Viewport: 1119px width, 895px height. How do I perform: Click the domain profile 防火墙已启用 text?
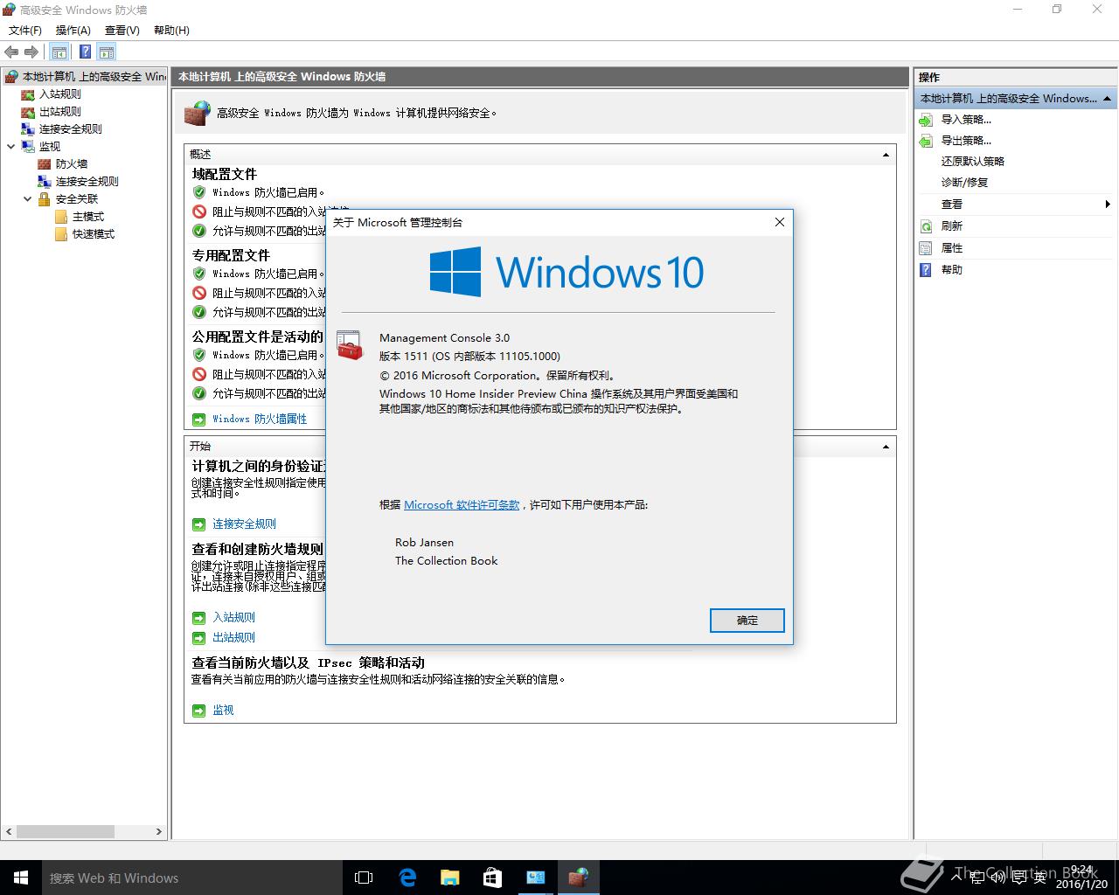268,192
